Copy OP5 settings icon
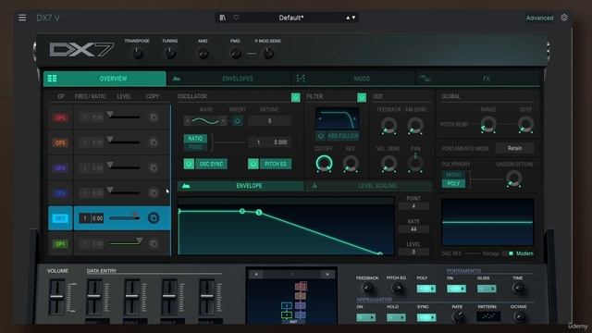This screenshot has height=333, width=592. tap(154, 142)
